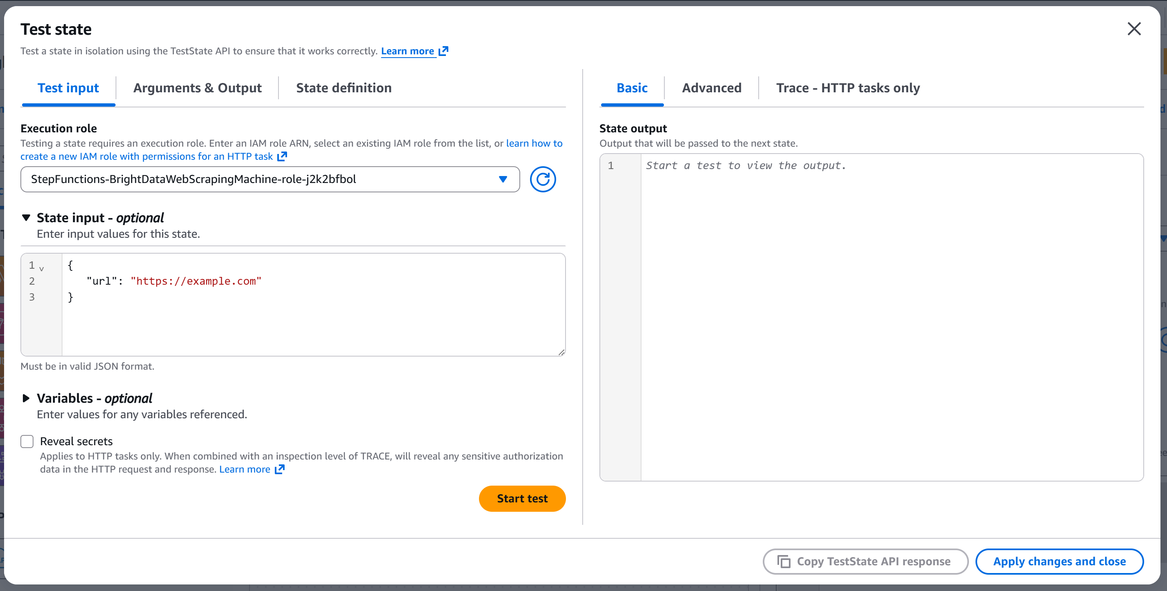Screen dimensions: 1167x591
Task: Enable the Reveal secrets checkbox
Action: (x=27, y=441)
